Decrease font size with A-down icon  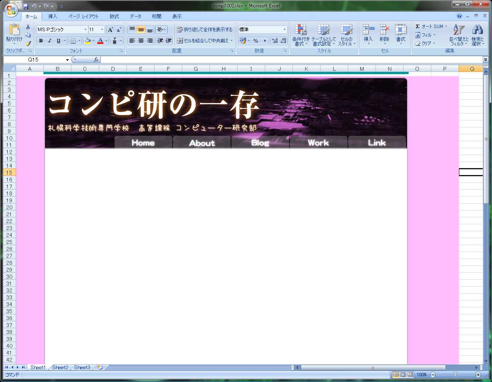pyautogui.click(x=119, y=30)
